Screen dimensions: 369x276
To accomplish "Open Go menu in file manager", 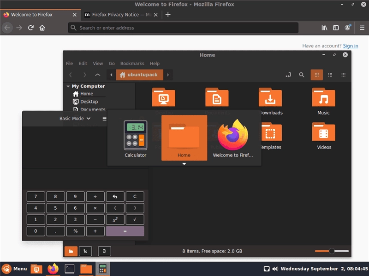I will (x=112, y=63).
